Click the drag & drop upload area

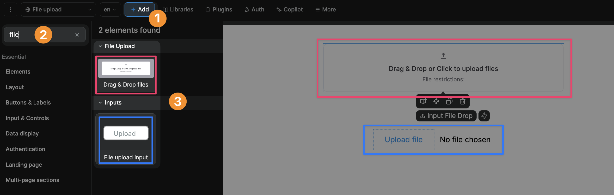tap(443, 68)
